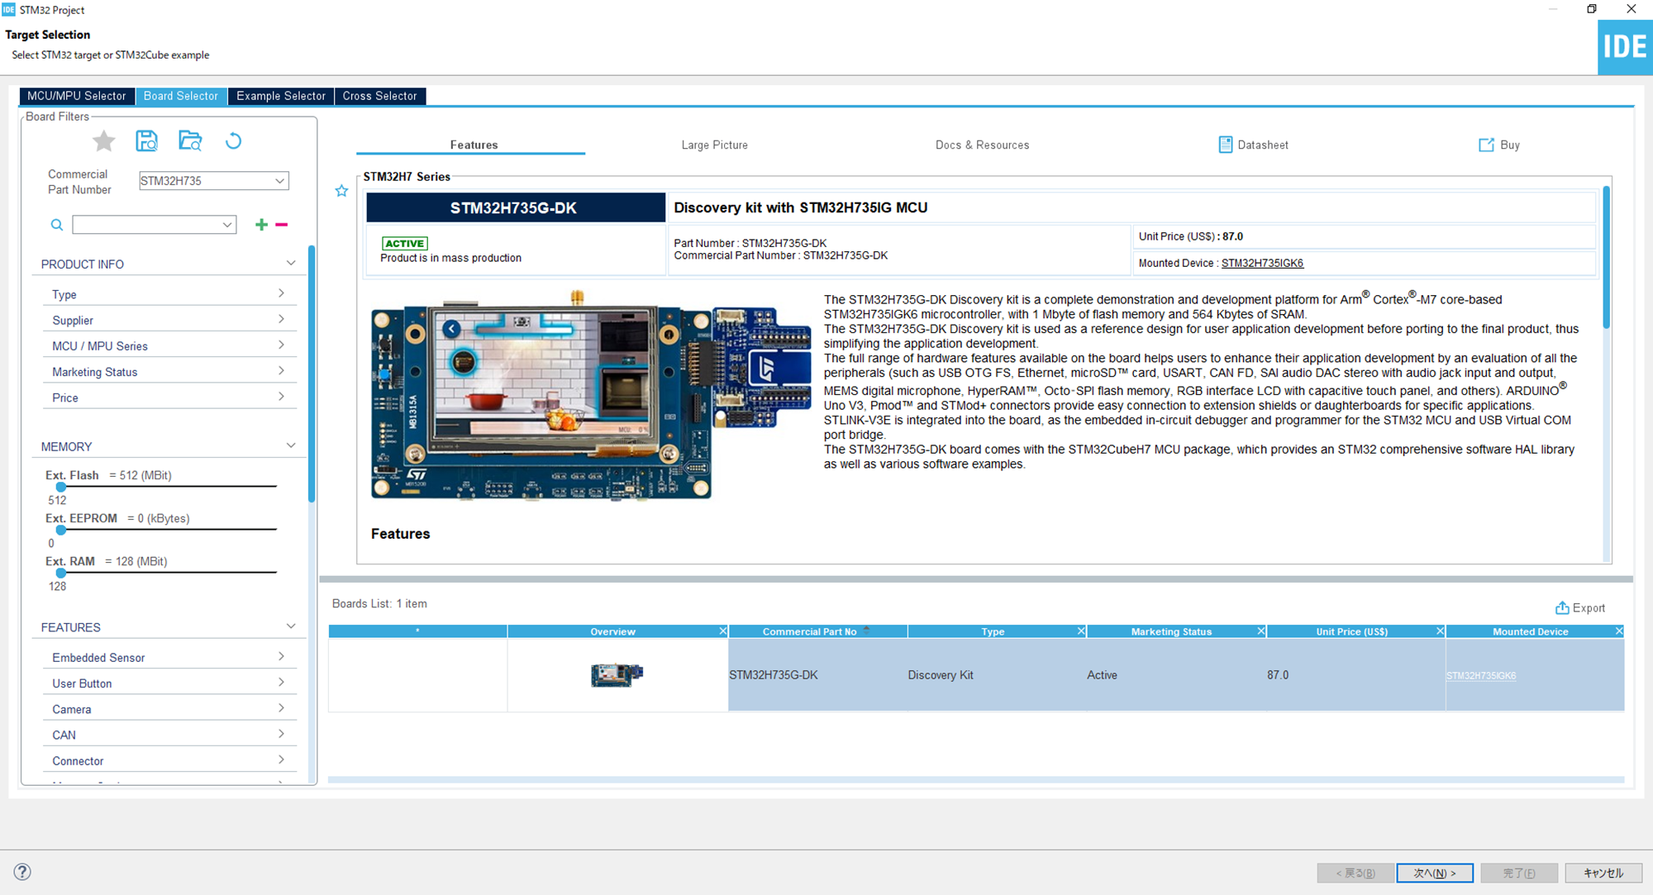Open the Example Selector tab
The height and width of the screenshot is (895, 1653).
point(280,96)
